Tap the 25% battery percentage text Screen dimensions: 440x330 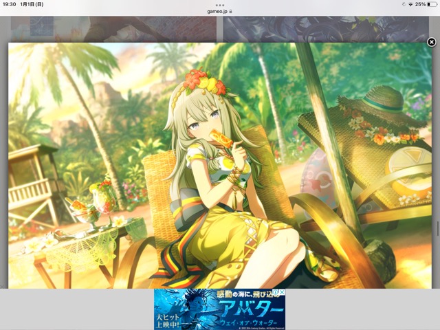[x=419, y=4]
